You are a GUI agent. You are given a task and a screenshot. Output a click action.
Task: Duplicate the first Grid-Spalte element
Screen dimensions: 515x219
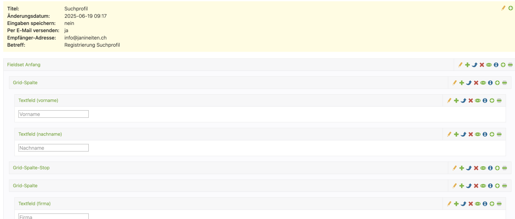(462, 83)
